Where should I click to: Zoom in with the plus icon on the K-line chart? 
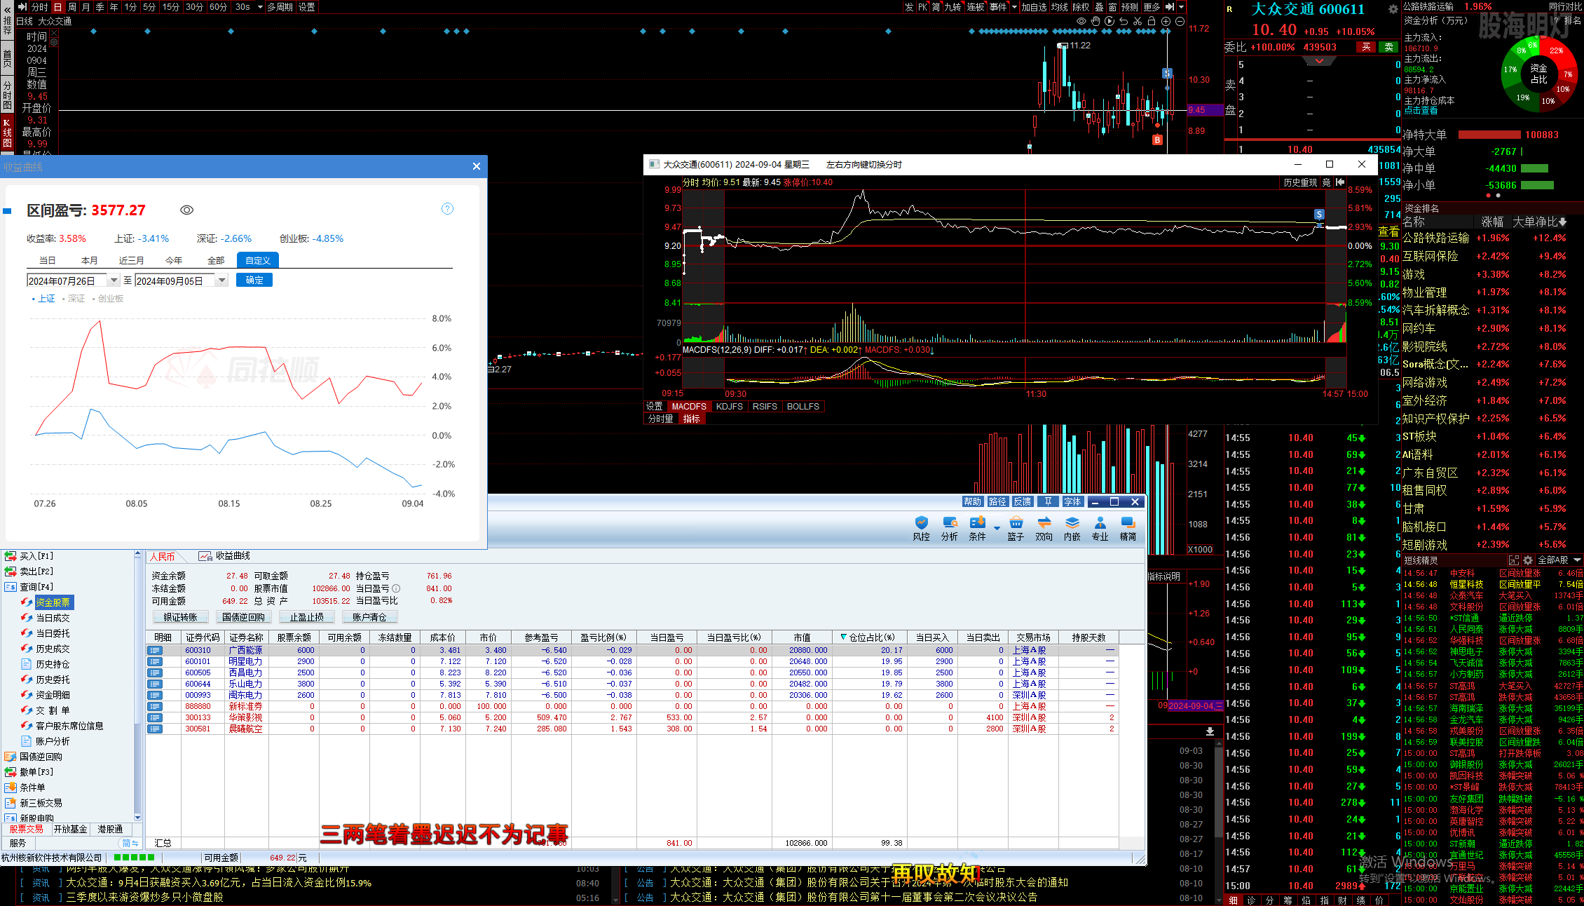click(x=1166, y=21)
